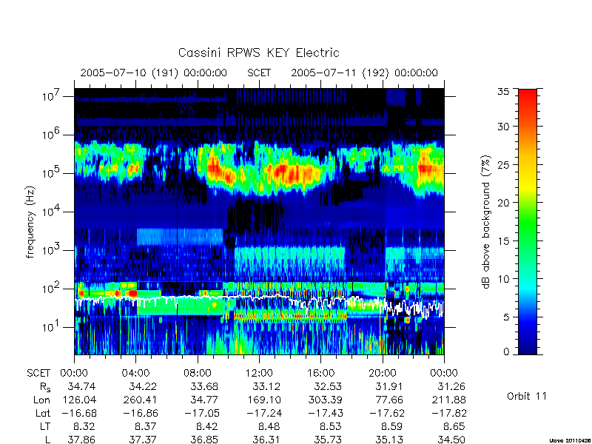Click the 16:00 SCET axis tick label

[x=320, y=373]
